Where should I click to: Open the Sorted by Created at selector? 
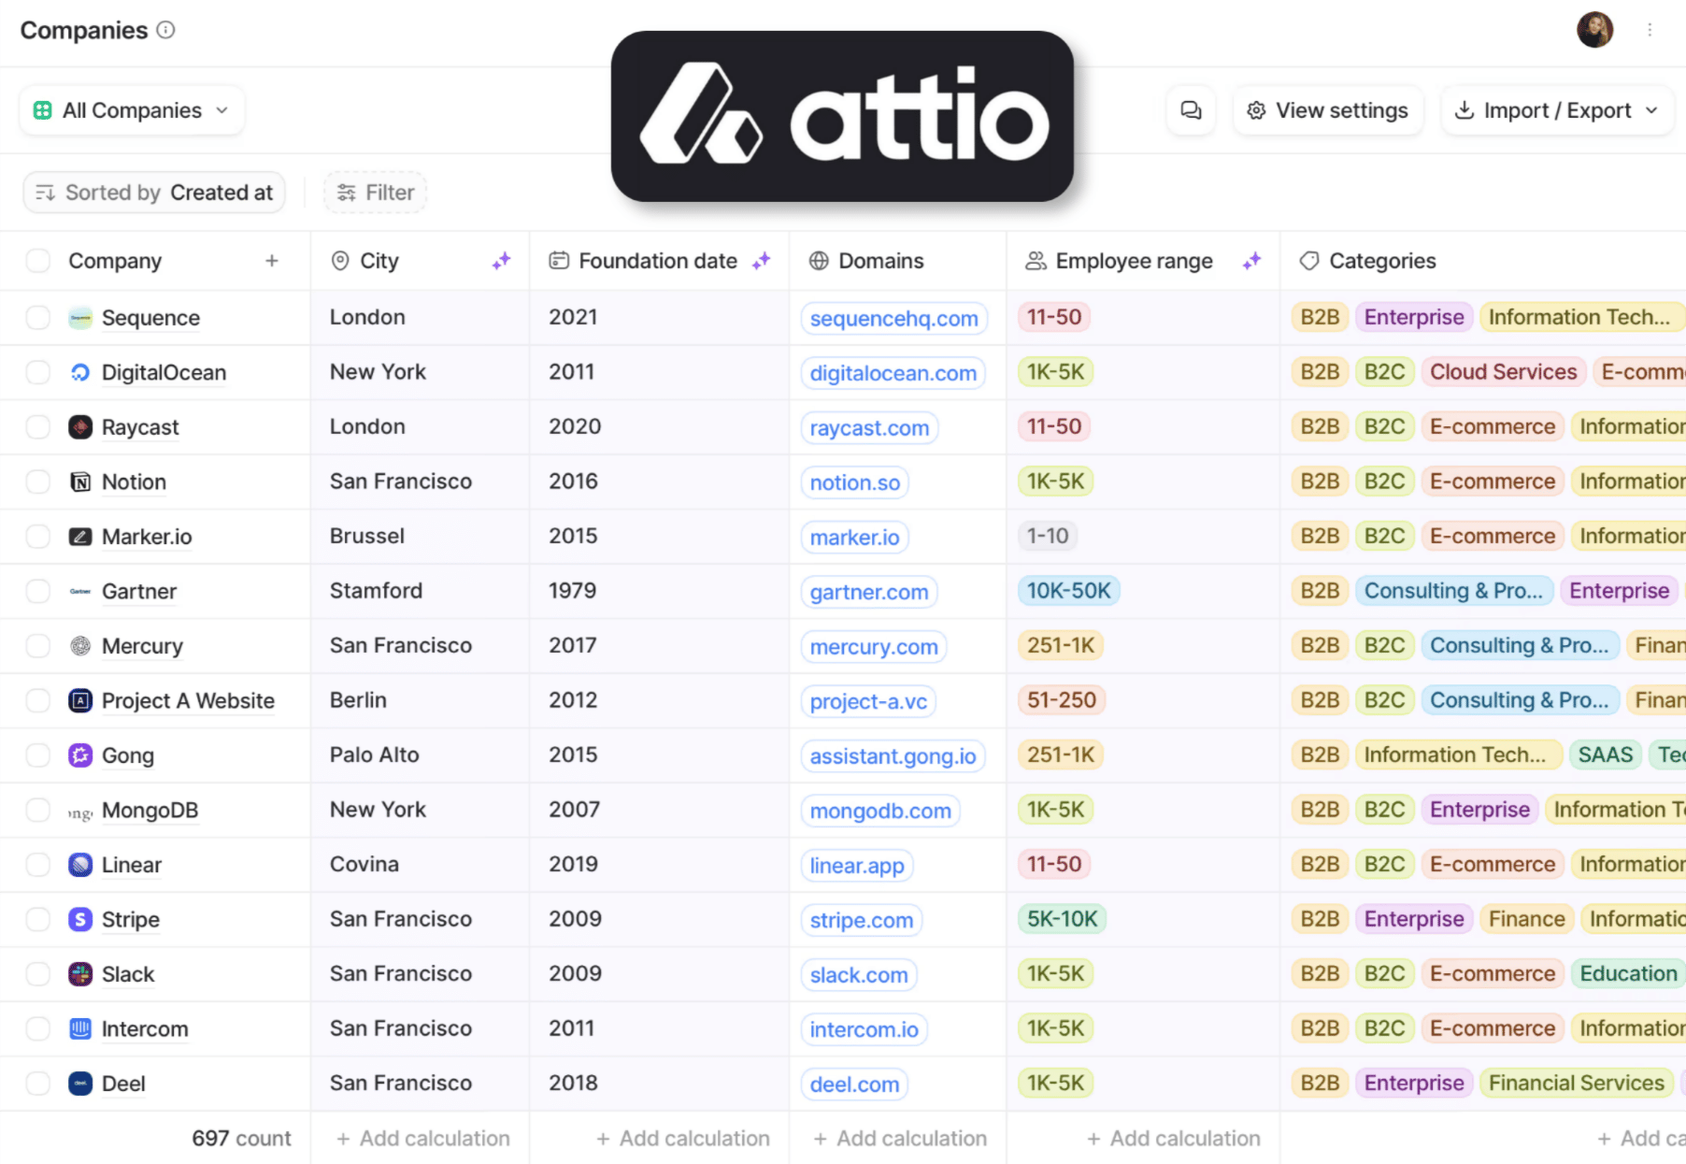pyautogui.click(x=154, y=193)
